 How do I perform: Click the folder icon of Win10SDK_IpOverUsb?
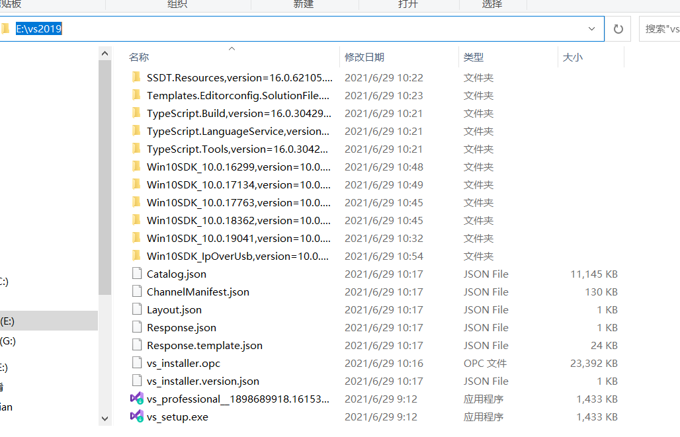136,255
